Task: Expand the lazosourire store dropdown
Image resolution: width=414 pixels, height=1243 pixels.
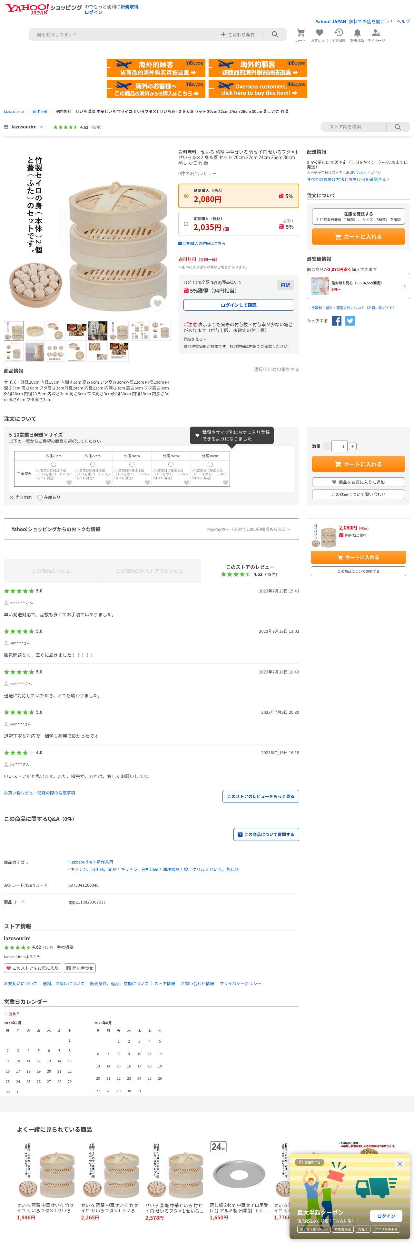Action: coord(24,127)
